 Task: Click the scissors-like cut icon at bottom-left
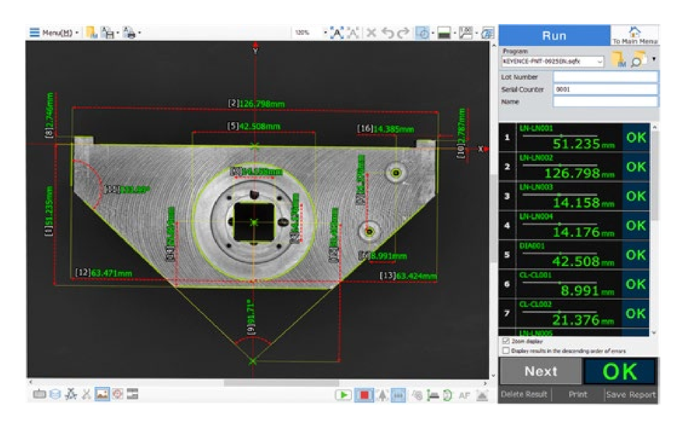86,394
